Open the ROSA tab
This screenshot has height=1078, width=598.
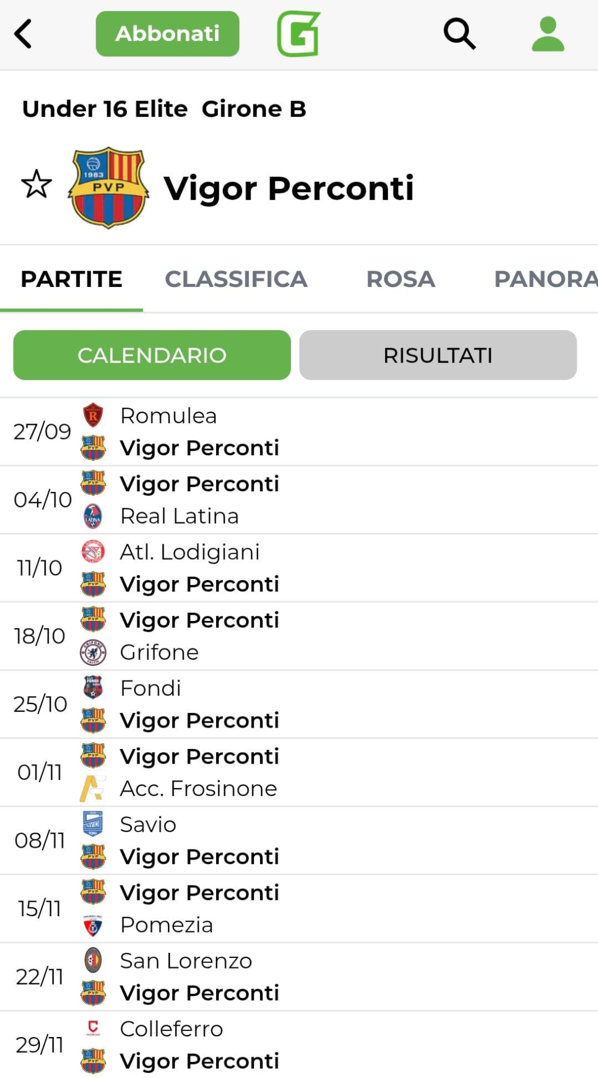[400, 279]
